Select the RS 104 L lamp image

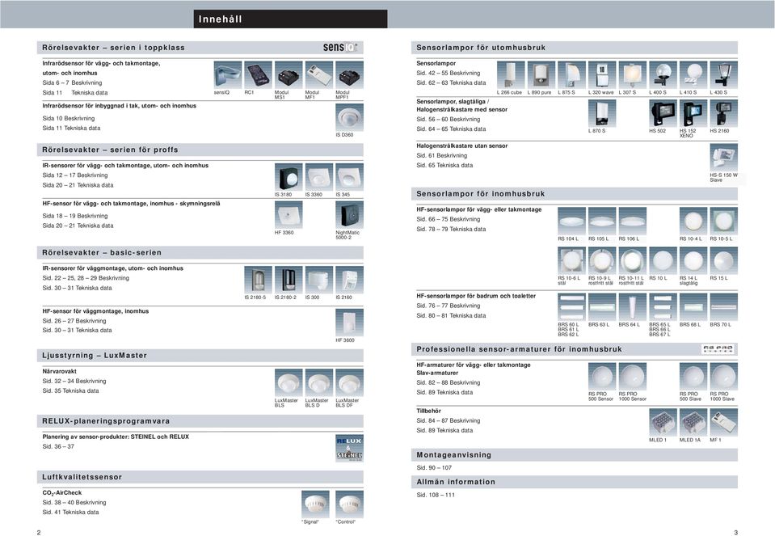click(572, 221)
